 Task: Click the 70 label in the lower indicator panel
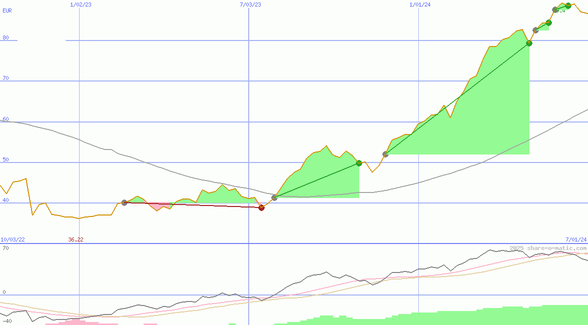coord(6,248)
